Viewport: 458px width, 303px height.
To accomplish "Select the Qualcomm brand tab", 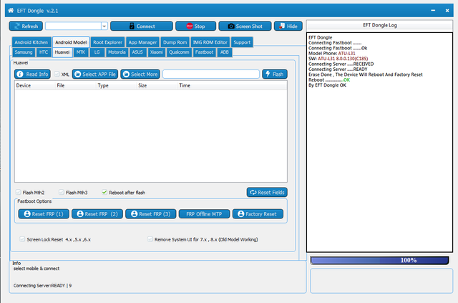I will (179, 52).
